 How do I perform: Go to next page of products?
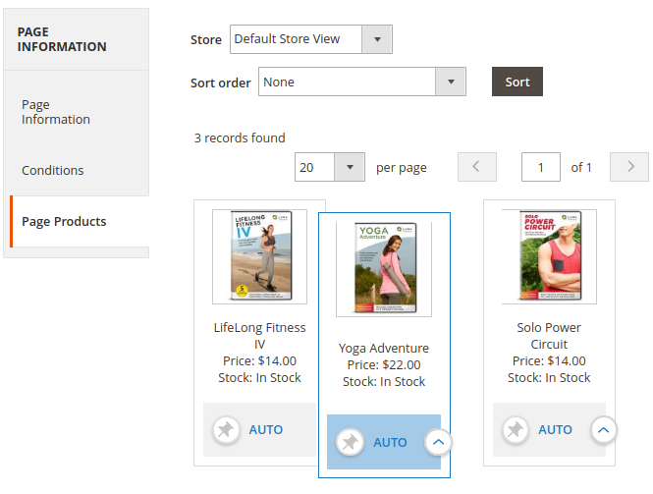click(x=629, y=167)
